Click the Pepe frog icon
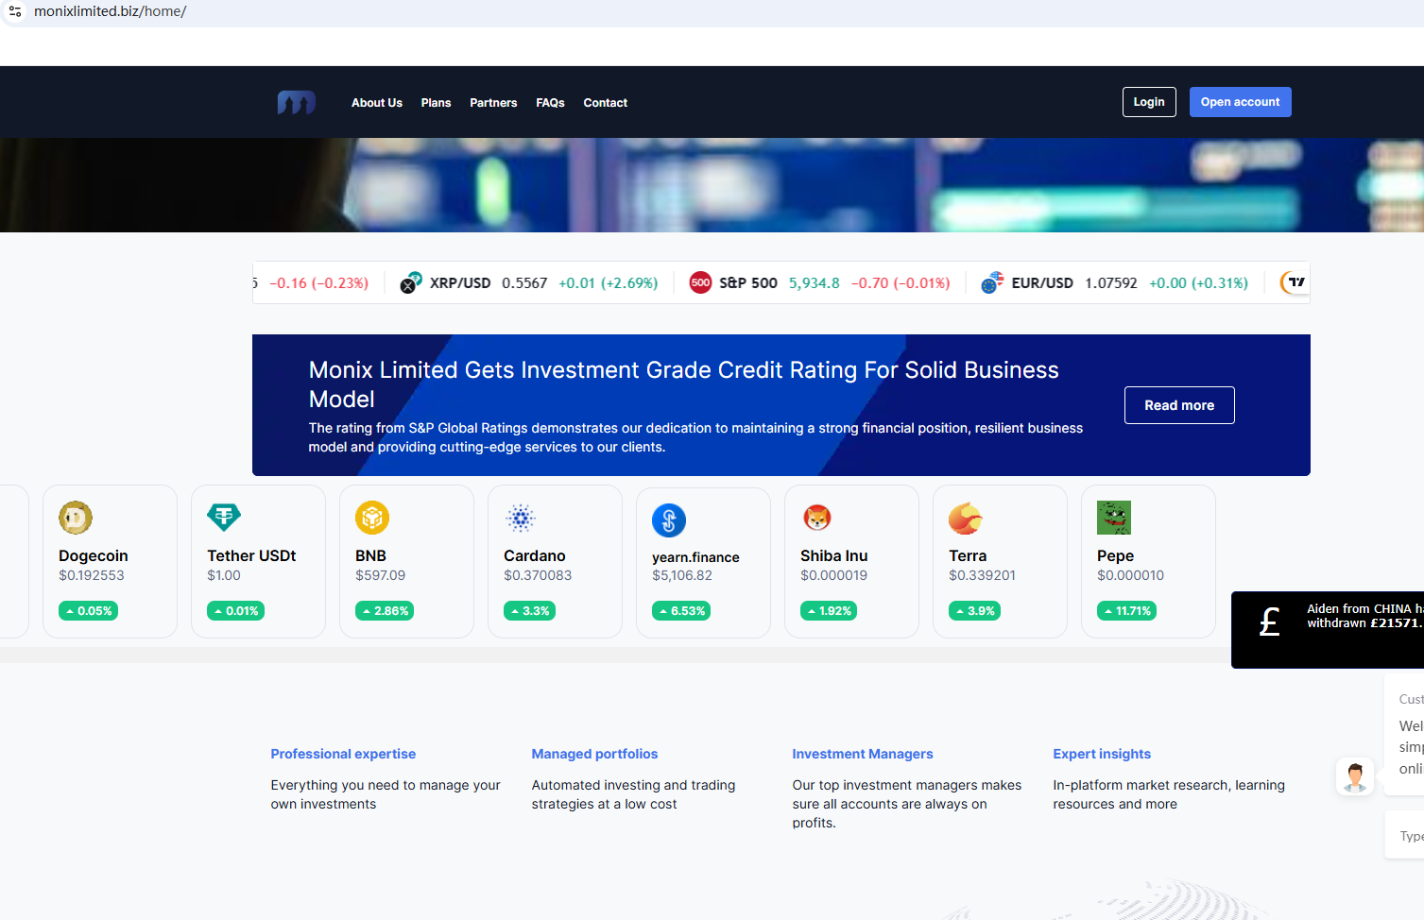Image resolution: width=1424 pixels, height=920 pixels. click(1114, 518)
